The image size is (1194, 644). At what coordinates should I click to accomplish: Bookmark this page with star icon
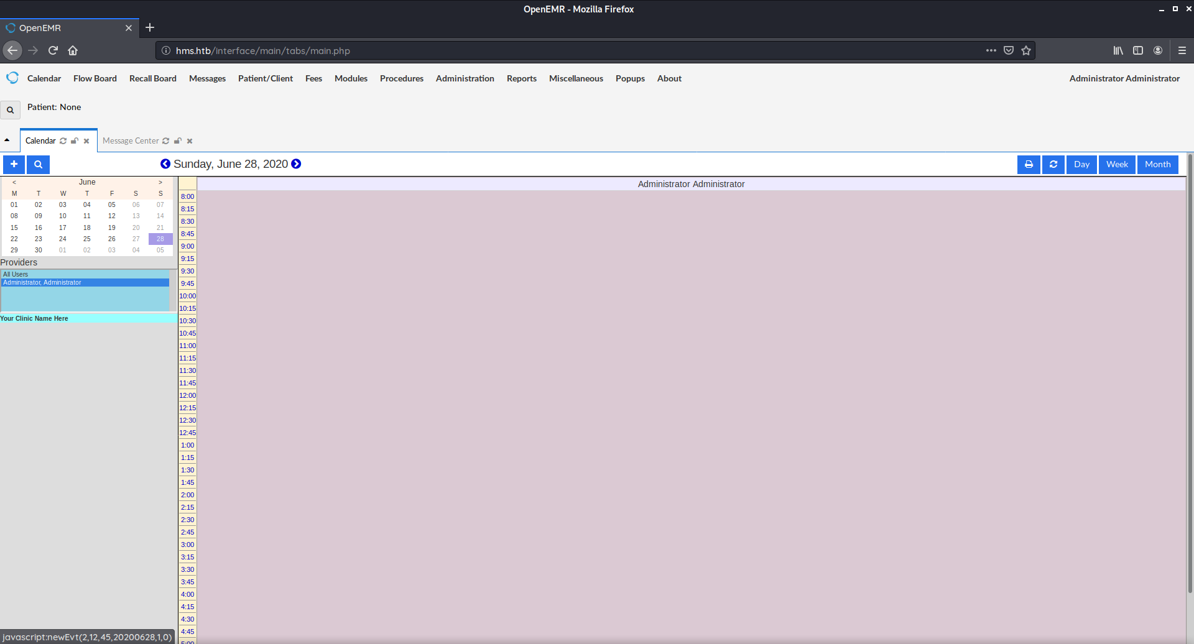(x=1026, y=50)
